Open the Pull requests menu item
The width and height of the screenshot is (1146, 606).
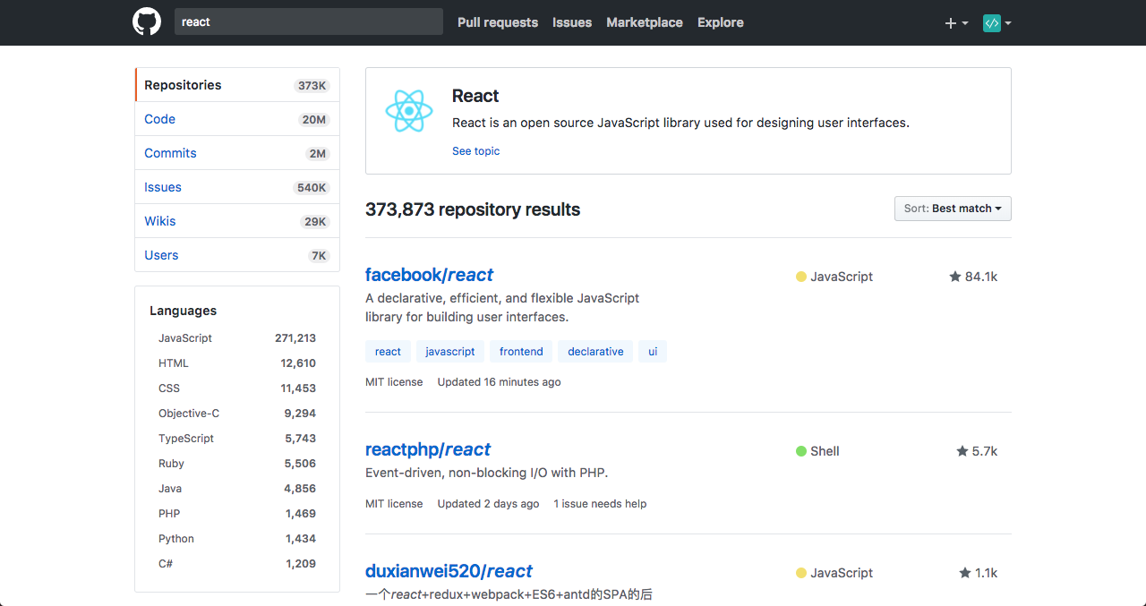[x=497, y=22]
